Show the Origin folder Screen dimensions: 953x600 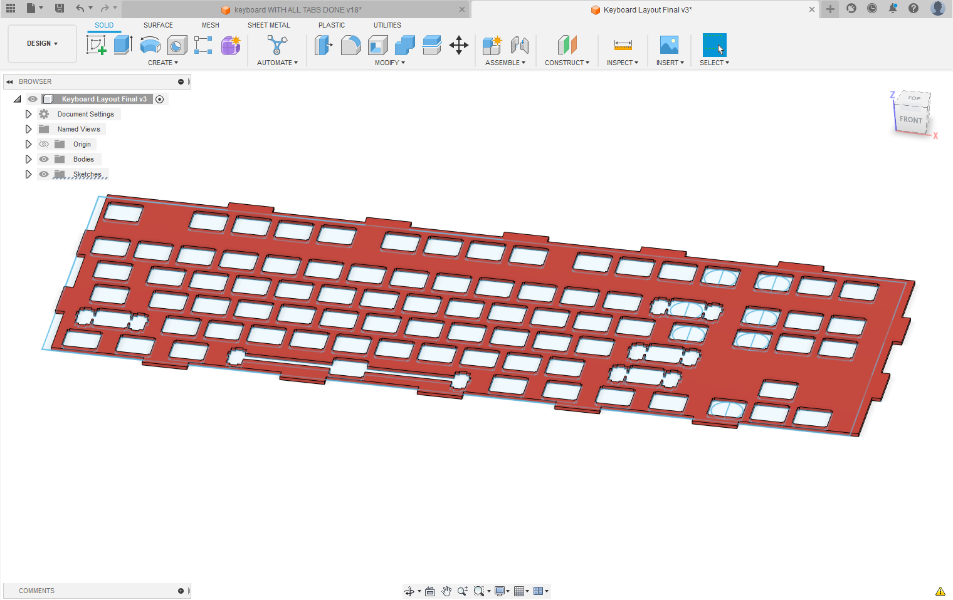click(44, 143)
